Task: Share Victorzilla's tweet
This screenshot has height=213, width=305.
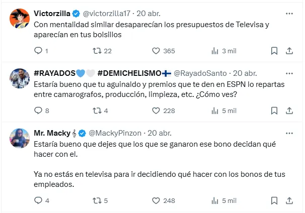Action: coord(289,51)
